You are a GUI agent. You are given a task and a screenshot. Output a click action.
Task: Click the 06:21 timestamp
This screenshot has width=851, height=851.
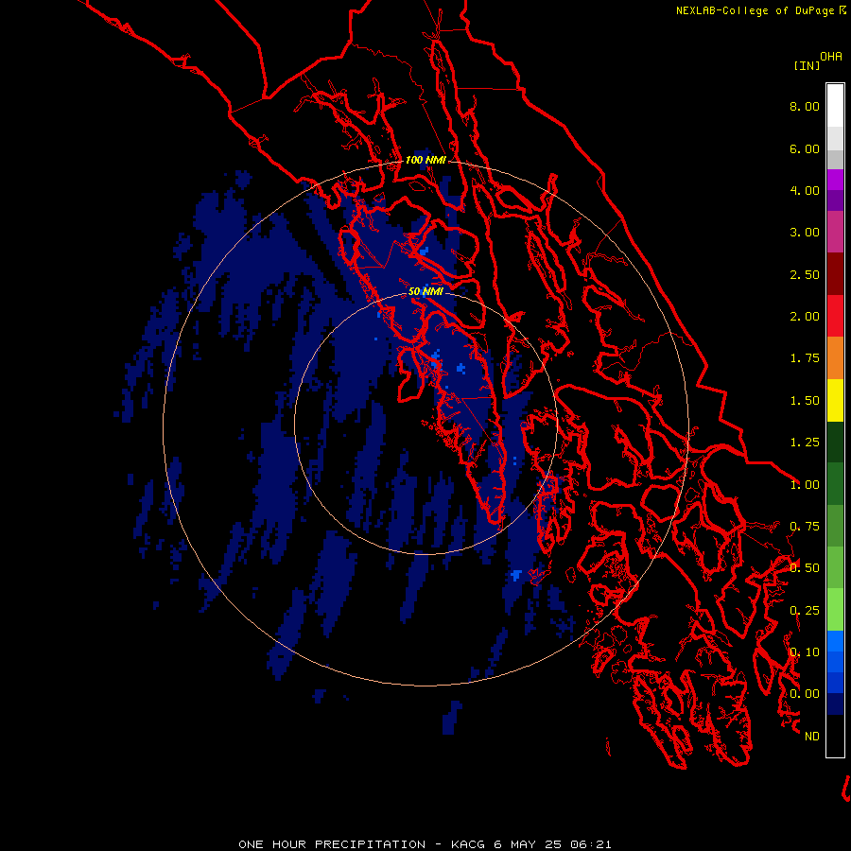pos(591,844)
